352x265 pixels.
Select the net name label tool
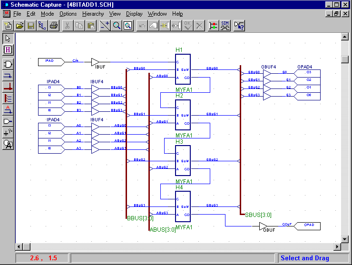(8, 109)
